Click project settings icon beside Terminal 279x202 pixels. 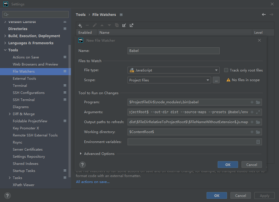[65, 85]
